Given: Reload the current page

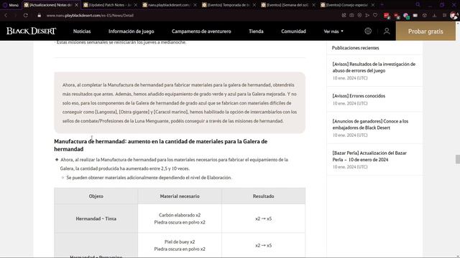Looking at the screenshot, I should tap(26, 15).
